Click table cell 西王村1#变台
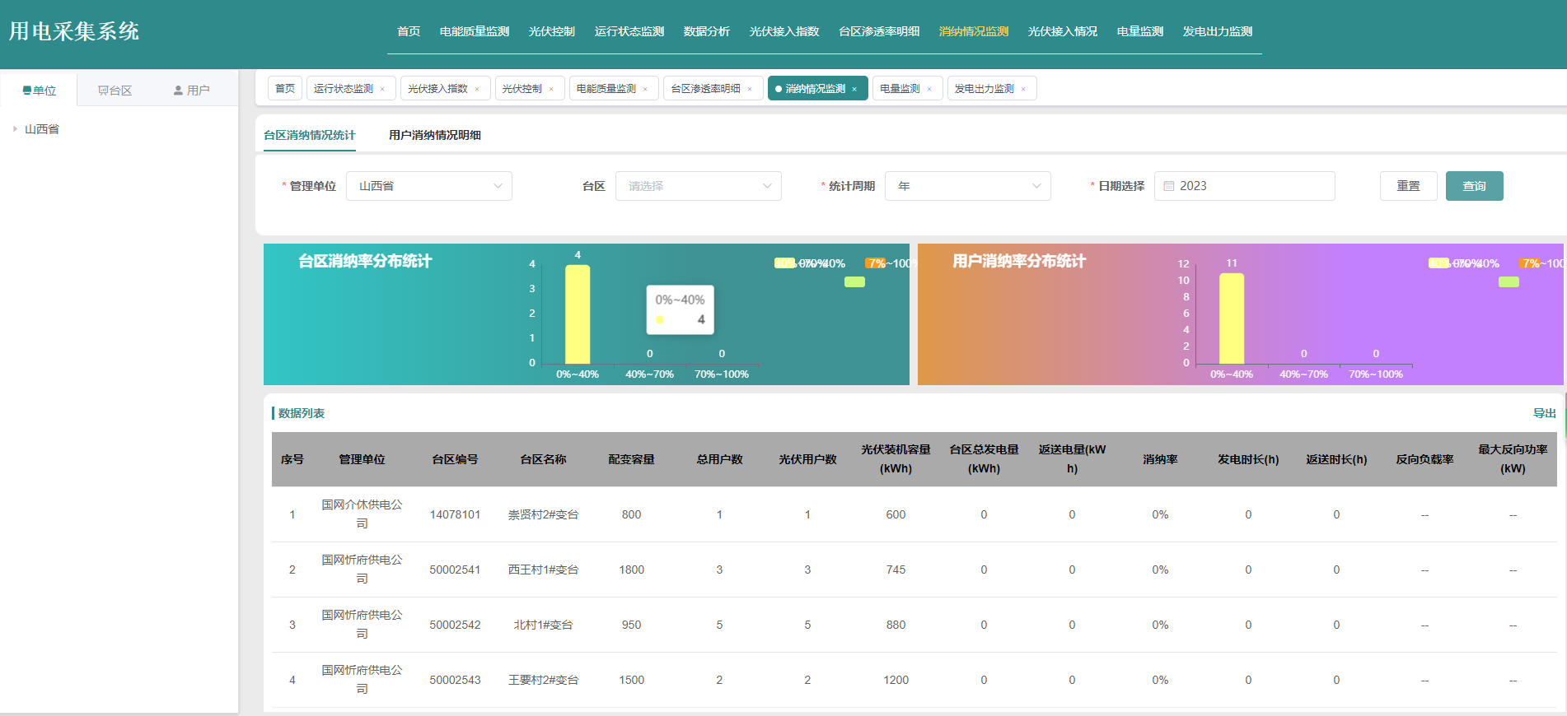 (543, 570)
